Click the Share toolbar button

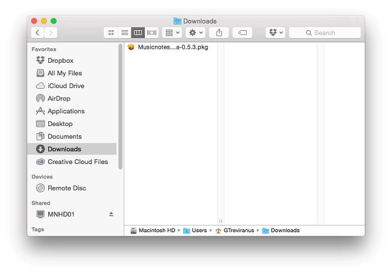click(x=219, y=33)
